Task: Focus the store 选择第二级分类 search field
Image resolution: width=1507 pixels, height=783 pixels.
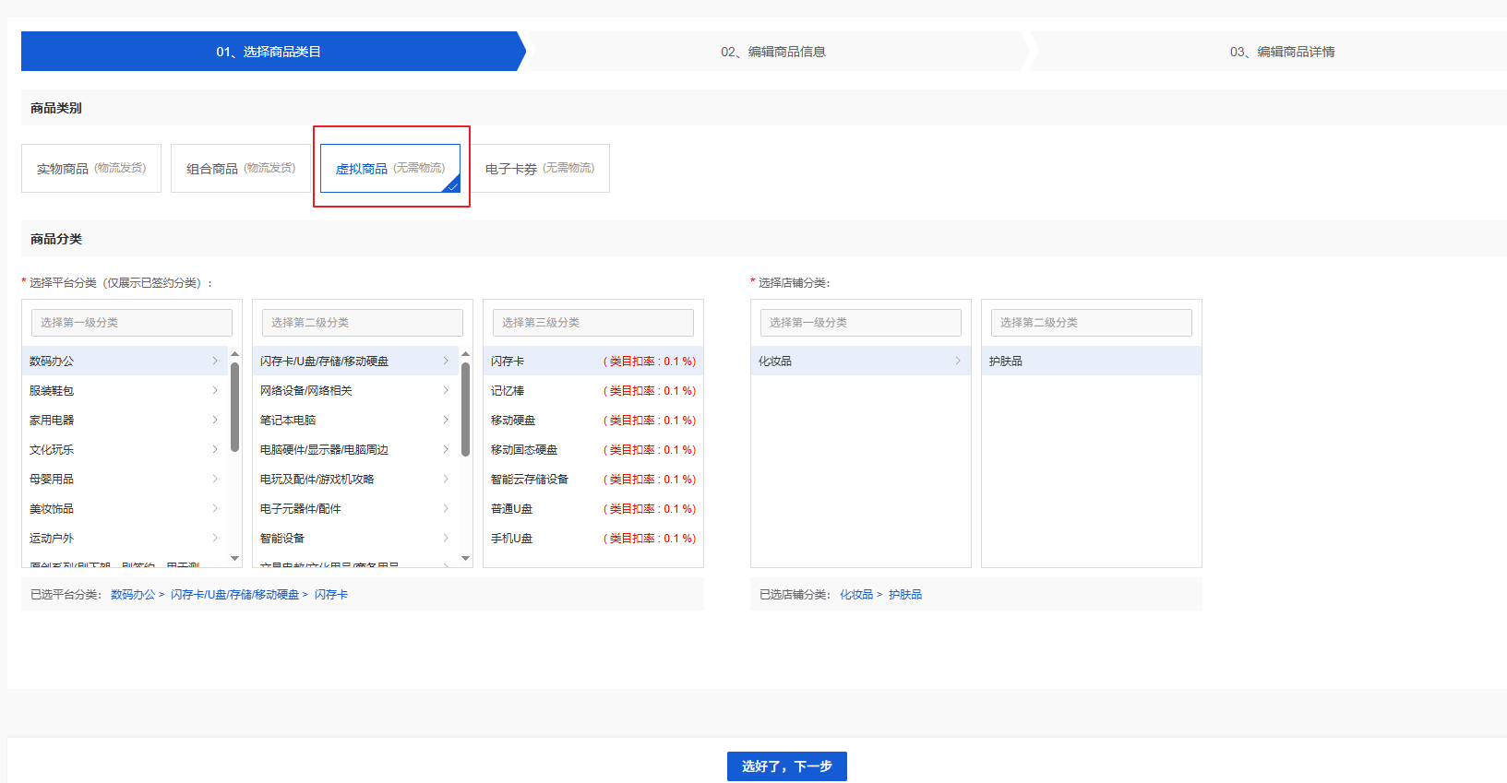Action: [1092, 323]
